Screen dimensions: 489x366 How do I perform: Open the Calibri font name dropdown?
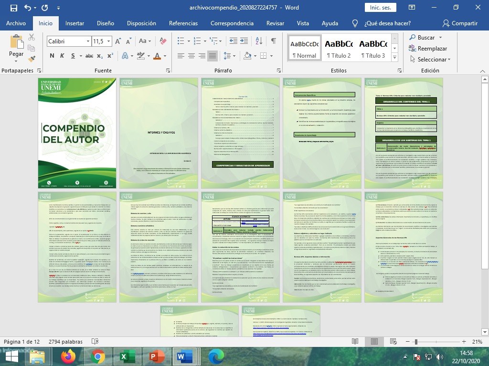[88, 41]
